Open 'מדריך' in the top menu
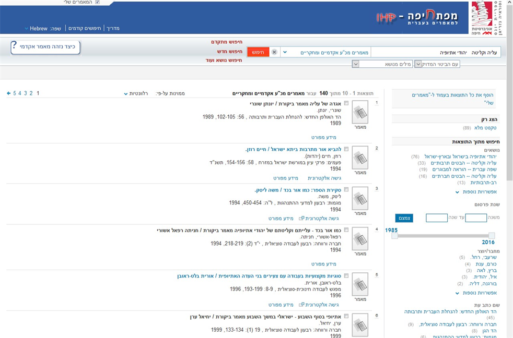The image size is (513, 338). [x=113, y=29]
